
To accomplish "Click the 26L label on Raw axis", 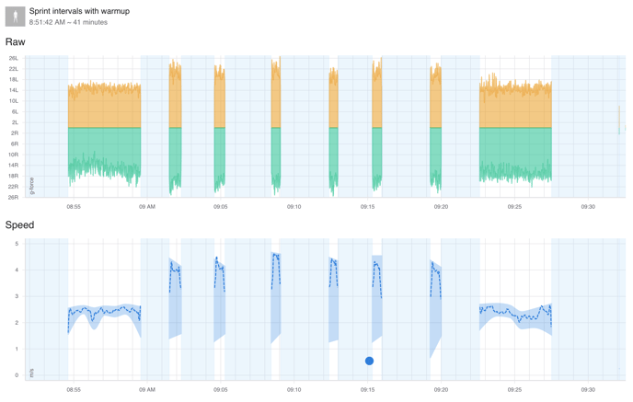I will point(14,59).
